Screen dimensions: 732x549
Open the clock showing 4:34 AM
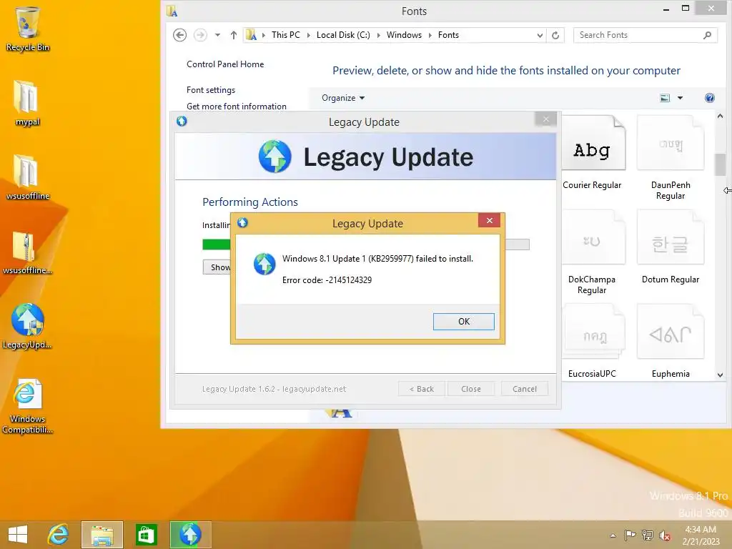pos(701,535)
